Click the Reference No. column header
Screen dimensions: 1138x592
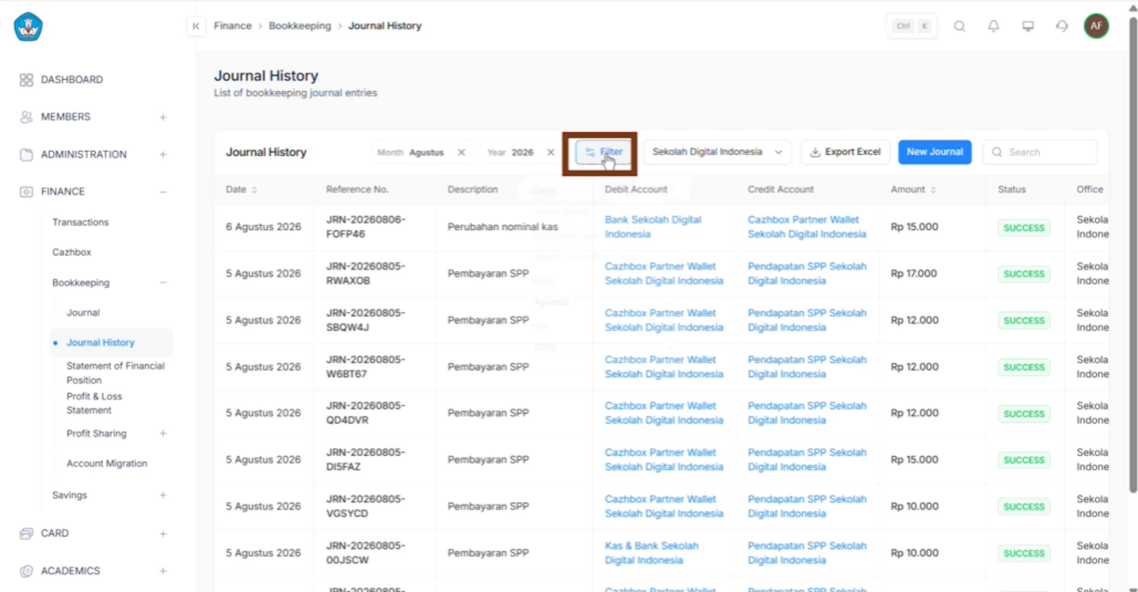click(x=357, y=189)
